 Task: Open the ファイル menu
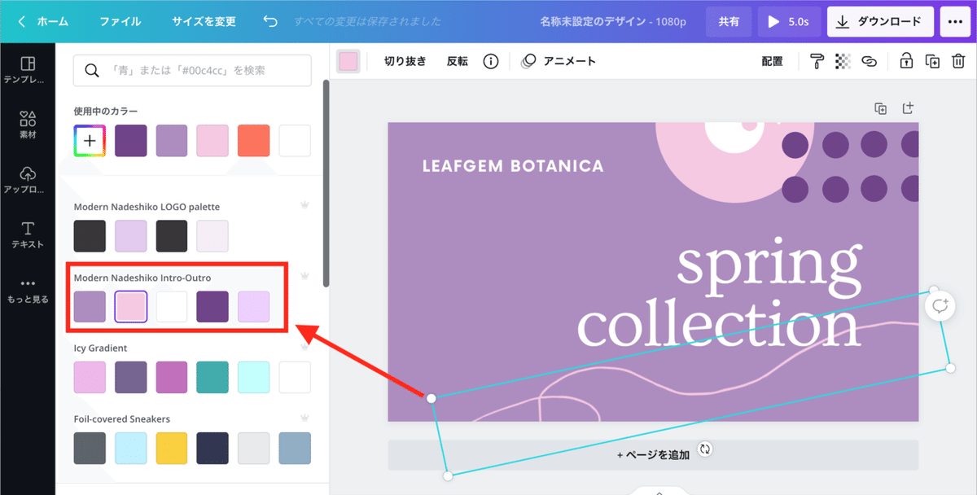pyautogui.click(x=120, y=22)
